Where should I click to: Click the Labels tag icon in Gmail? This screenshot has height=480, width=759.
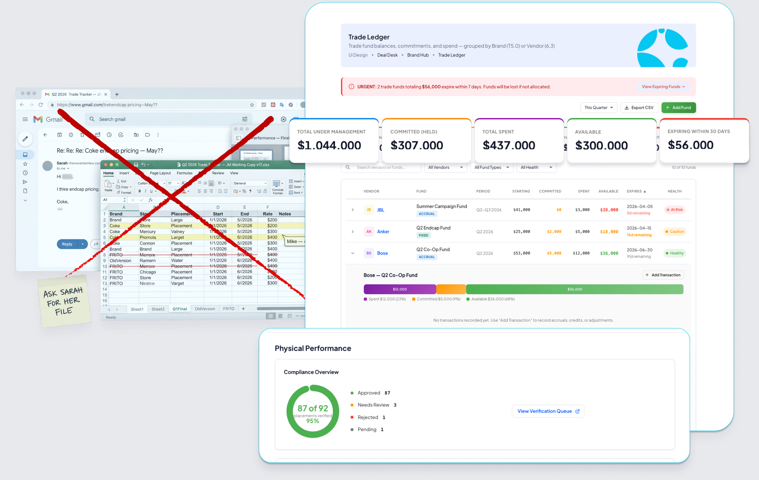(x=147, y=135)
